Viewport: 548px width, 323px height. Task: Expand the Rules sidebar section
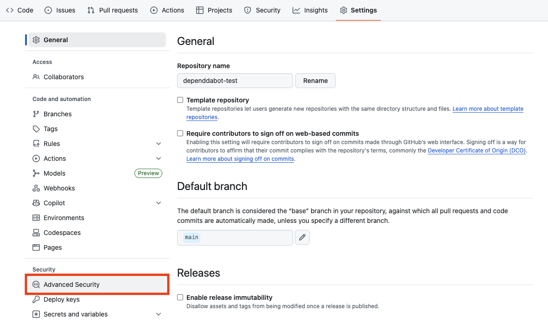[159, 144]
